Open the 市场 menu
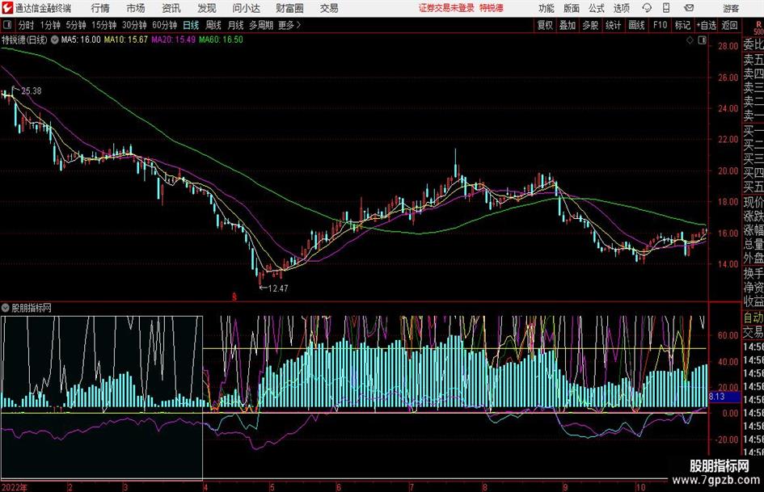 [136, 8]
